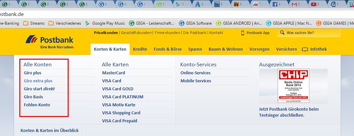Click the Alle Karten heading

click(115, 64)
